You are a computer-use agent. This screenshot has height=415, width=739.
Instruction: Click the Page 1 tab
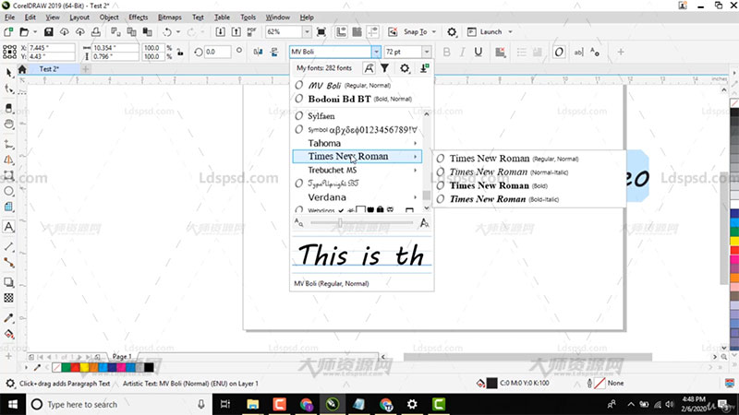click(122, 357)
